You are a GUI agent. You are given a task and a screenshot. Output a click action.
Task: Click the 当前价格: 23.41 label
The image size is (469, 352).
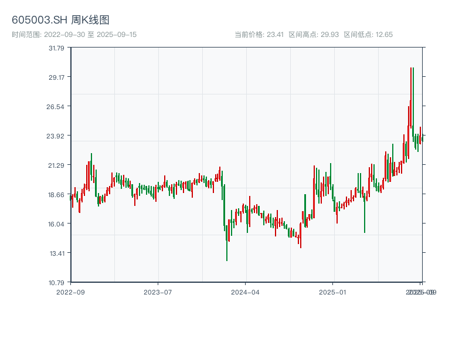pyautogui.click(x=259, y=35)
